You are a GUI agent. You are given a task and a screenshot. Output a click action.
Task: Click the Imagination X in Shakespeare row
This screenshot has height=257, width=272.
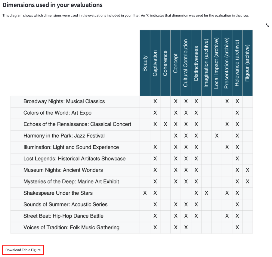click(206, 193)
